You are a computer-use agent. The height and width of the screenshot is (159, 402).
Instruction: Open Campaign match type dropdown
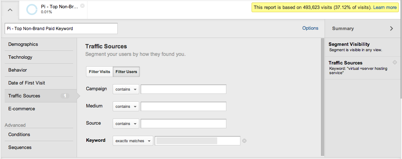pos(126,89)
